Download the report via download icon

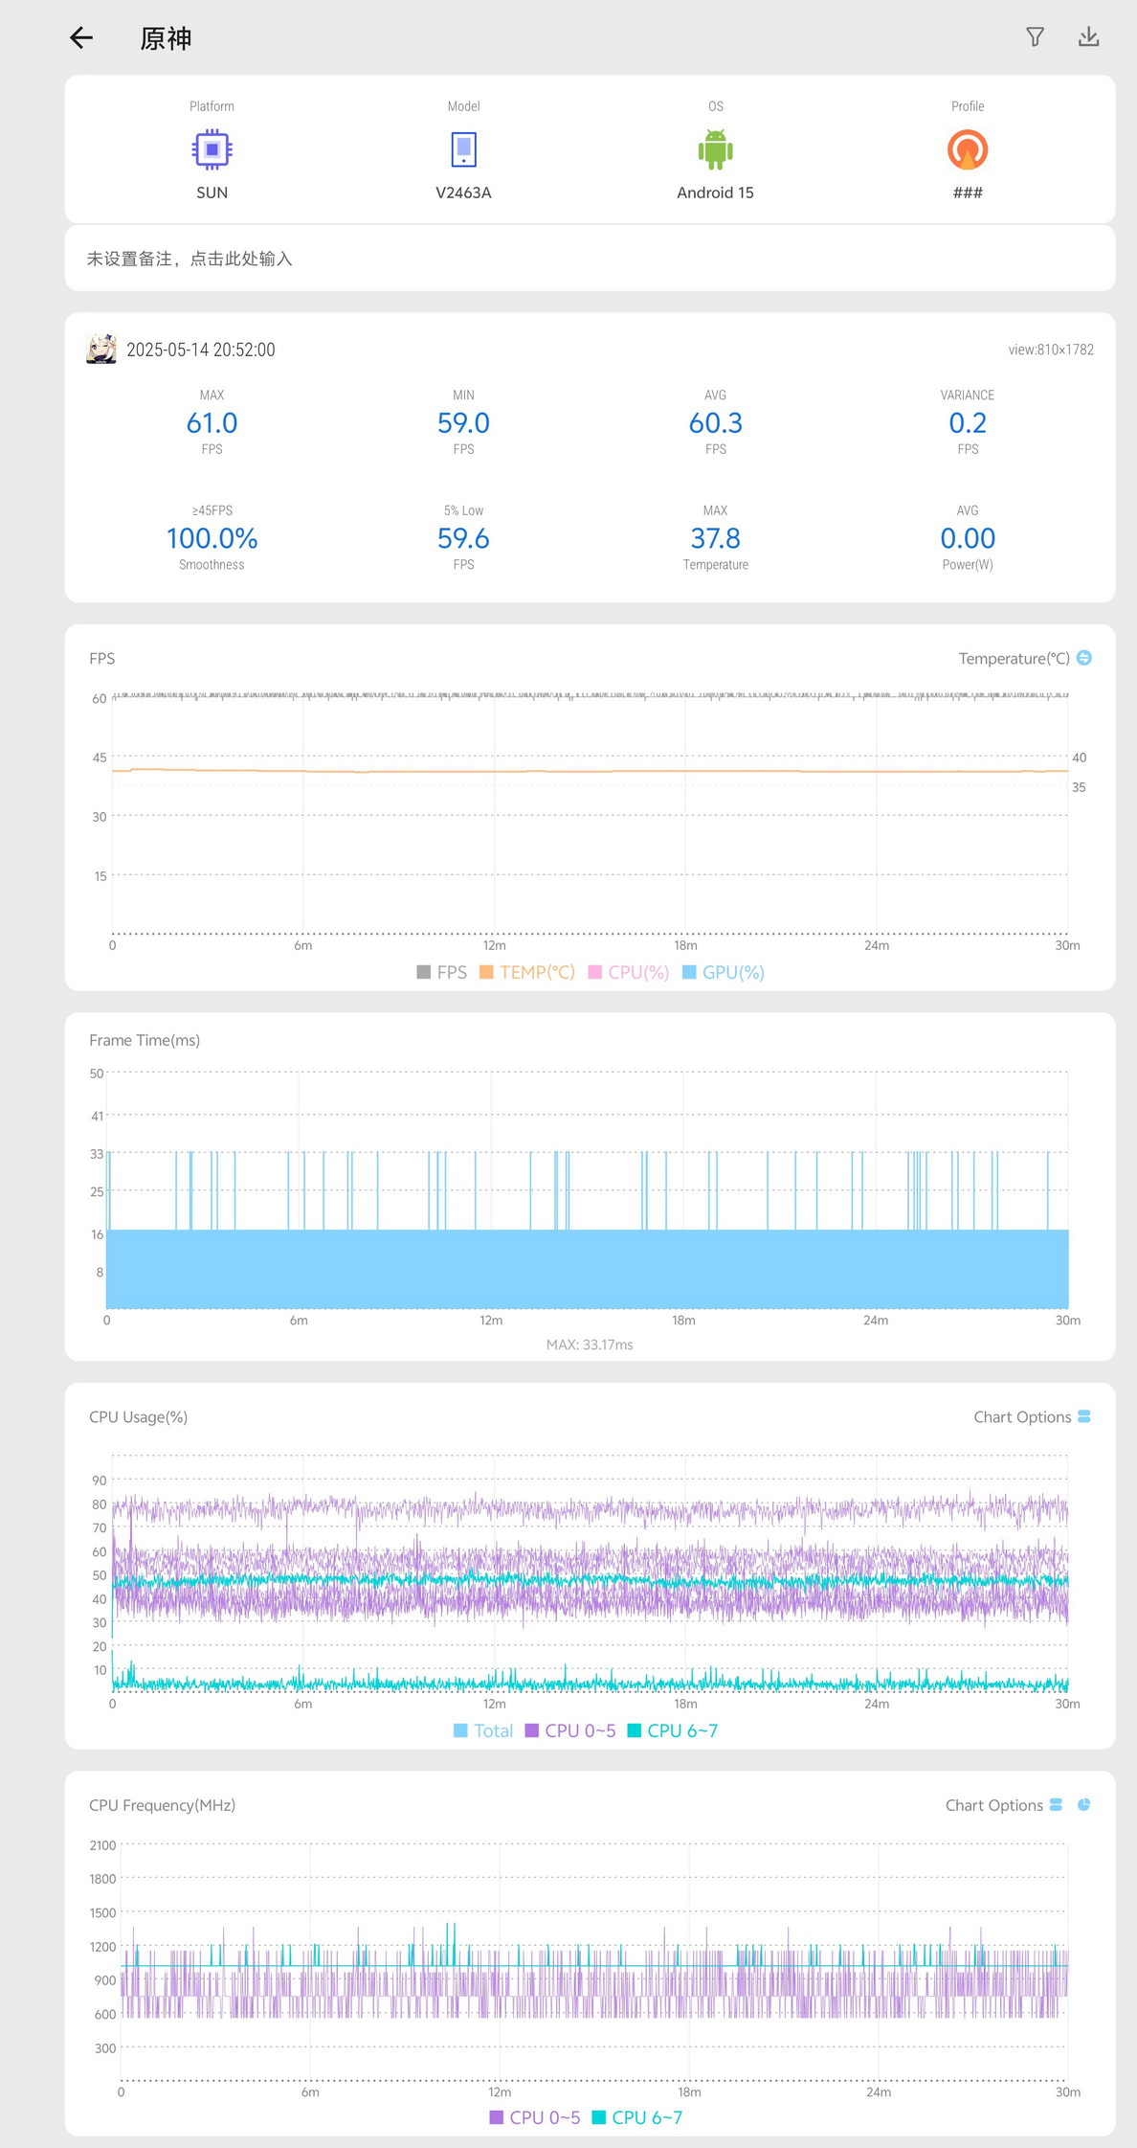[1088, 36]
